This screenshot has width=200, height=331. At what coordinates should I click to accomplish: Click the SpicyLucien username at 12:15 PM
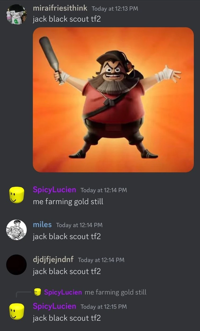tap(54, 306)
